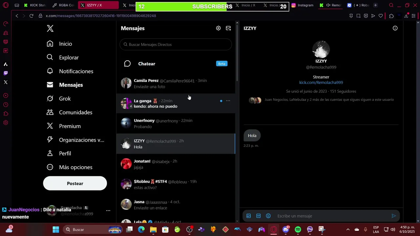
Task: Open conversation info icon for IZZYY
Action: coord(395,28)
